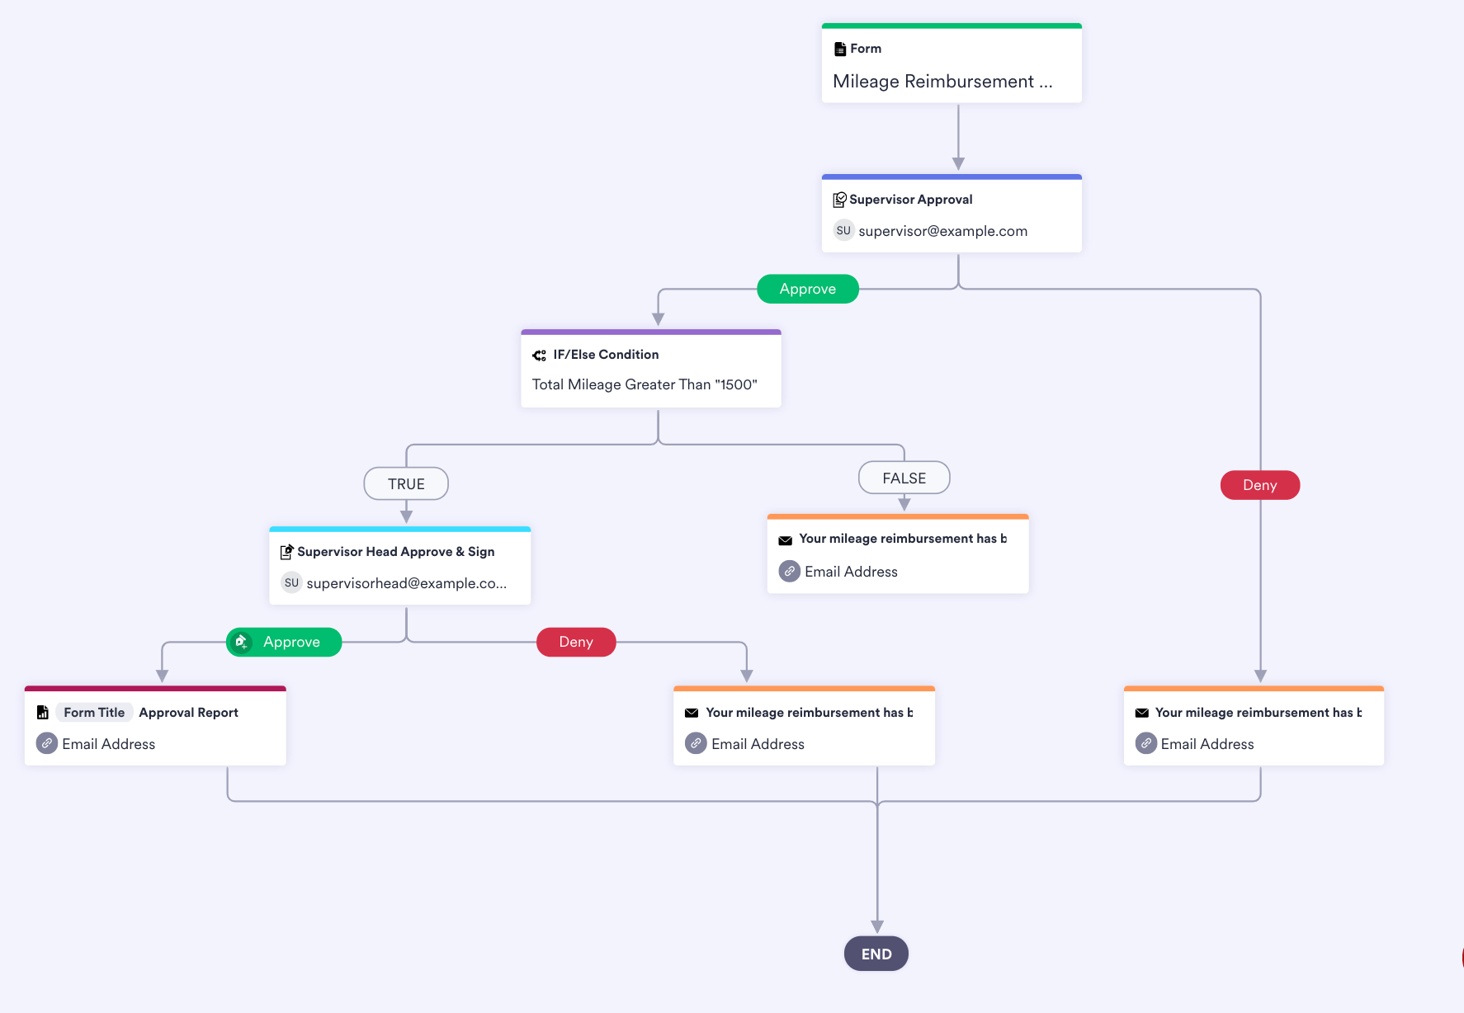The image size is (1464, 1013).
Task: Select Deny outcome under Supervisor Head step
Action: (x=576, y=642)
